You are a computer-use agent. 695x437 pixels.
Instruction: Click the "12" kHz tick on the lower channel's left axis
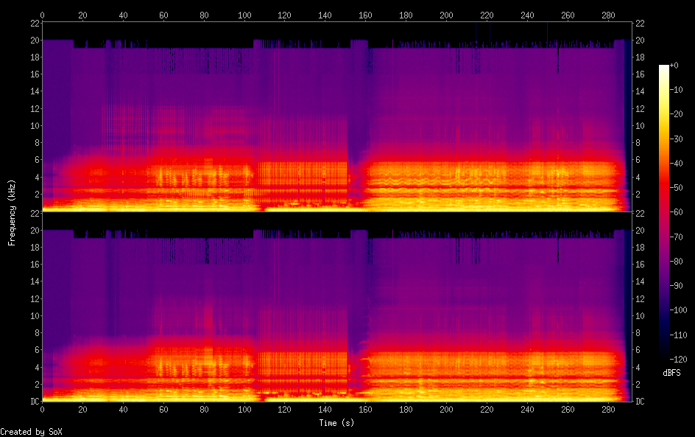pos(35,298)
